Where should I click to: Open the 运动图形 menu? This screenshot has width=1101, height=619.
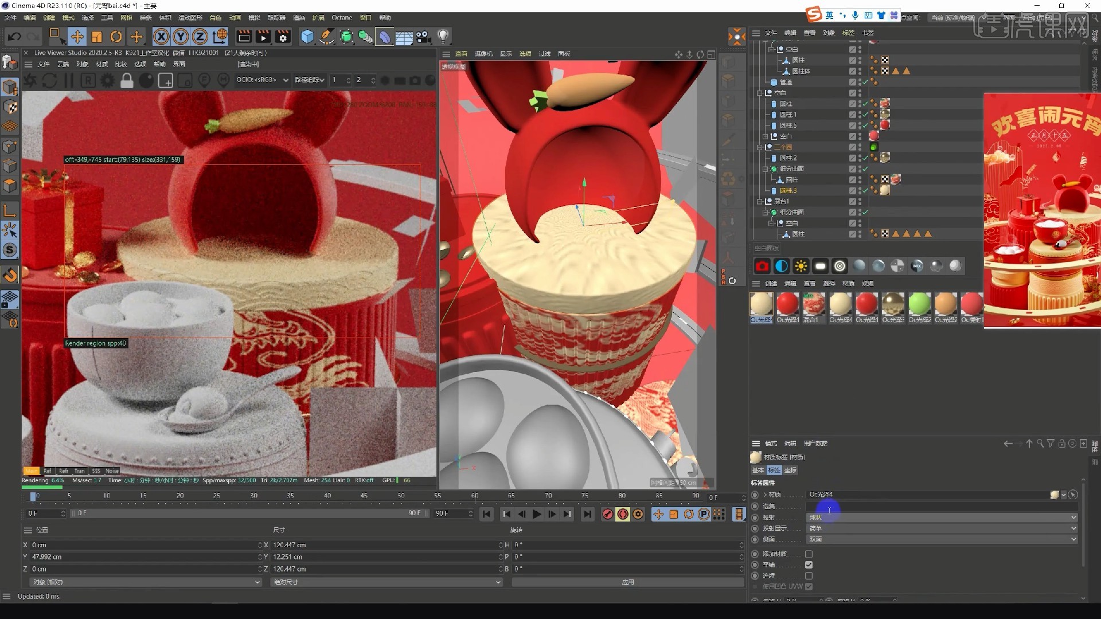point(190,18)
